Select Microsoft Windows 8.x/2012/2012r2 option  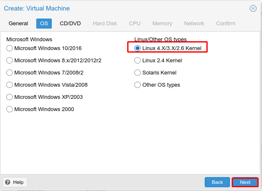(x=10, y=61)
